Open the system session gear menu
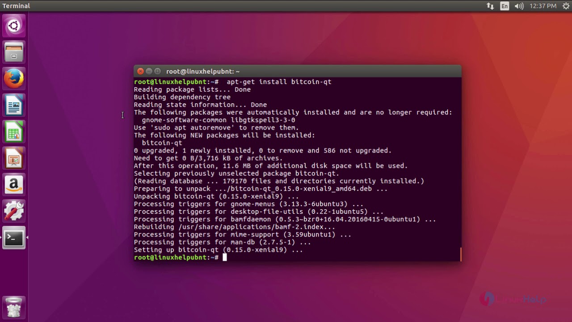 tap(566, 6)
